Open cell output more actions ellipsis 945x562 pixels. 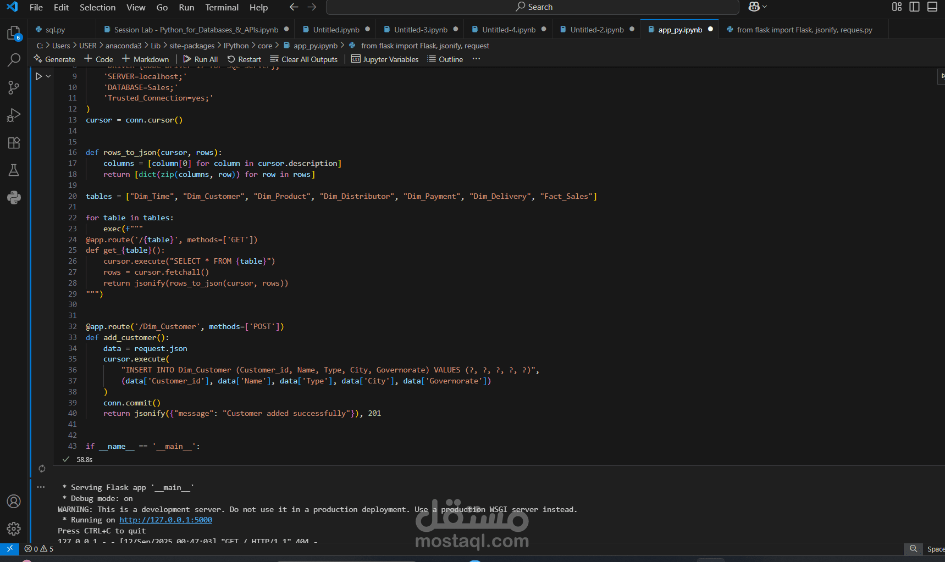[41, 487]
